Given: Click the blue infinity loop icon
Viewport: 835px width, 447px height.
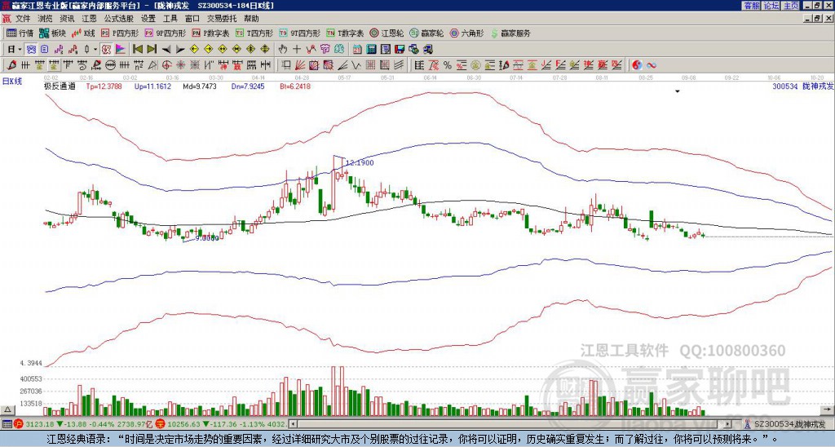Looking at the screenshot, I should tap(652, 65).
